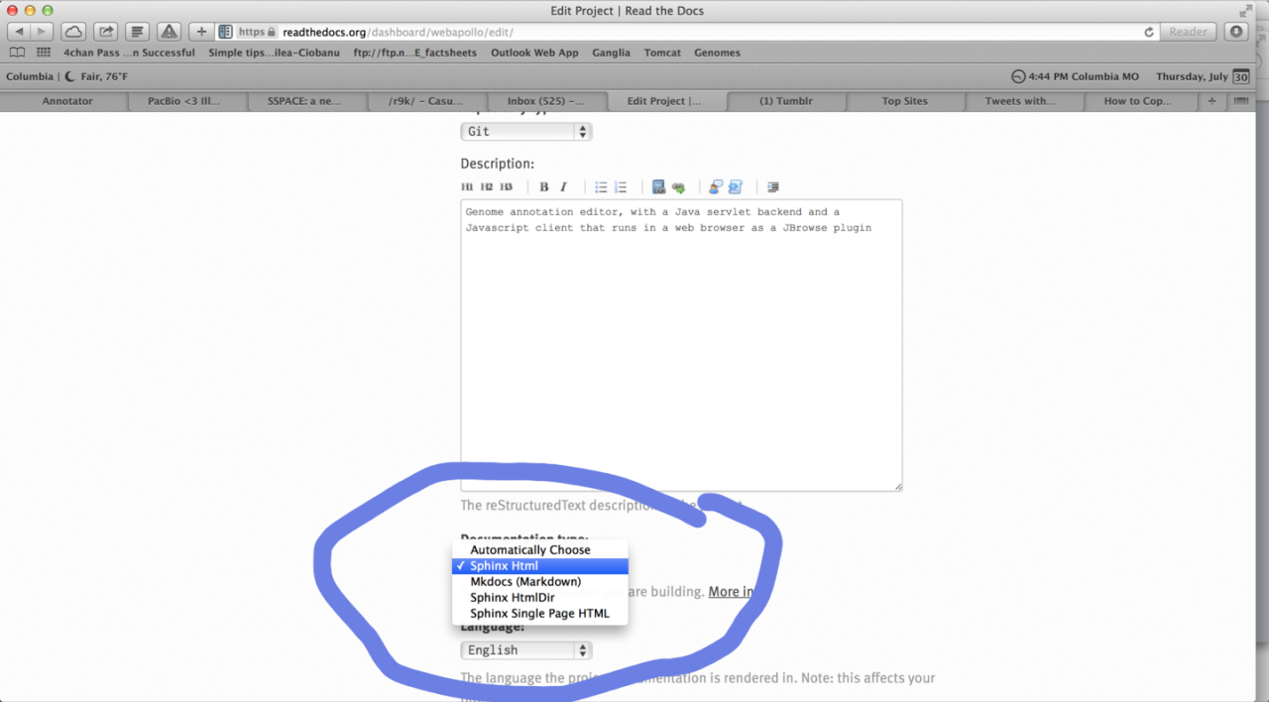Reload the page with refresh icon
The width and height of the screenshot is (1269, 702).
(1149, 32)
